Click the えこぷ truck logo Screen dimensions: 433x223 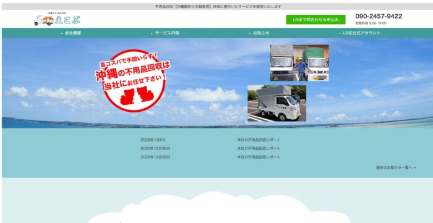click(x=57, y=19)
